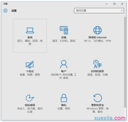This screenshot has width=128, height=122.
Task: Maximize the 设置 window
Action: click(114, 4)
